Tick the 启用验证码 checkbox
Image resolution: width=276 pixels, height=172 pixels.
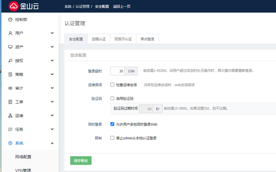[x=112, y=98]
